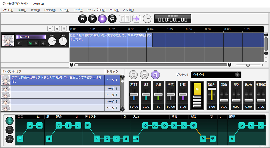Stop playback with the purple stop button
This screenshot has width=270, height=148.
coord(102,19)
